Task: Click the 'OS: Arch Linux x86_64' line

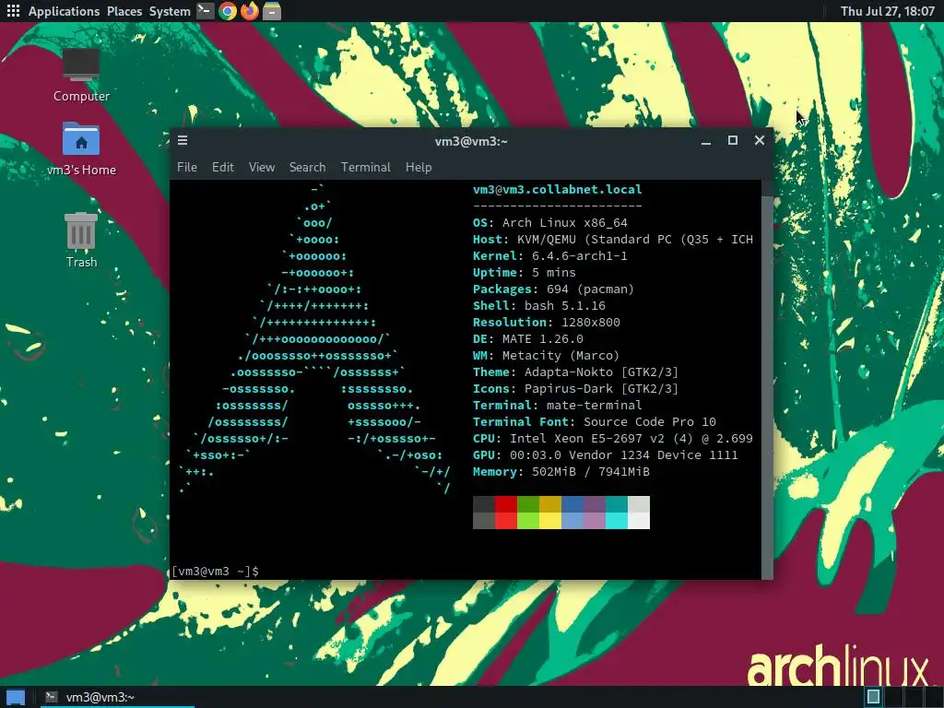Action: click(550, 223)
